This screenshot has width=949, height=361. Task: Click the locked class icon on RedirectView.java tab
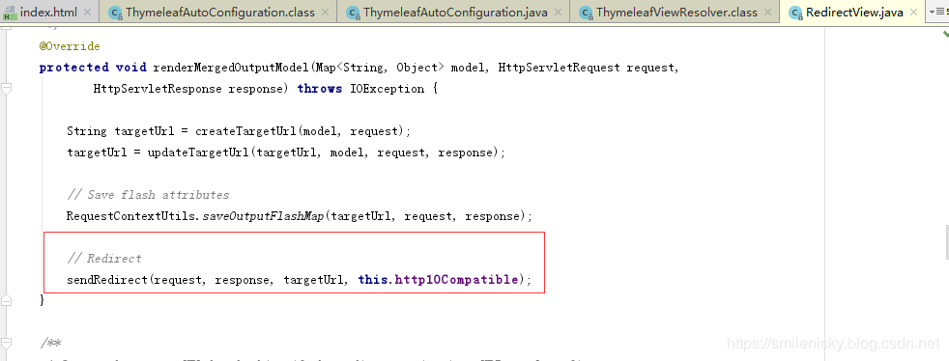[x=795, y=13]
